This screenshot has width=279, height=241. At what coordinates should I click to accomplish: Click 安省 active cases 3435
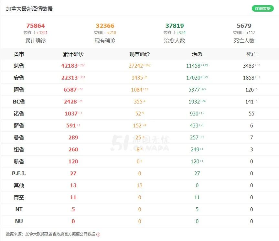pos(137,78)
